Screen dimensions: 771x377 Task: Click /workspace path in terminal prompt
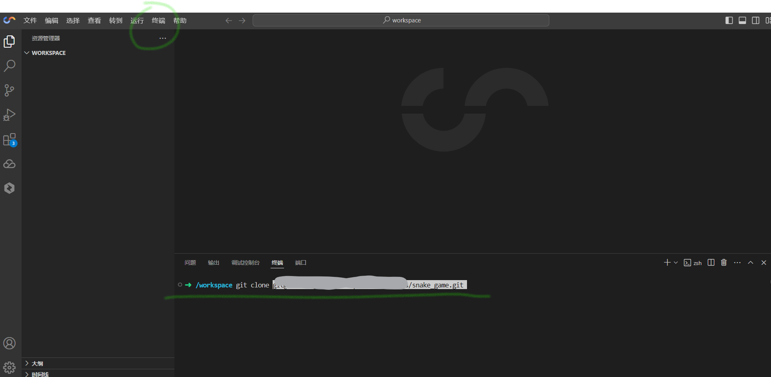pos(214,285)
